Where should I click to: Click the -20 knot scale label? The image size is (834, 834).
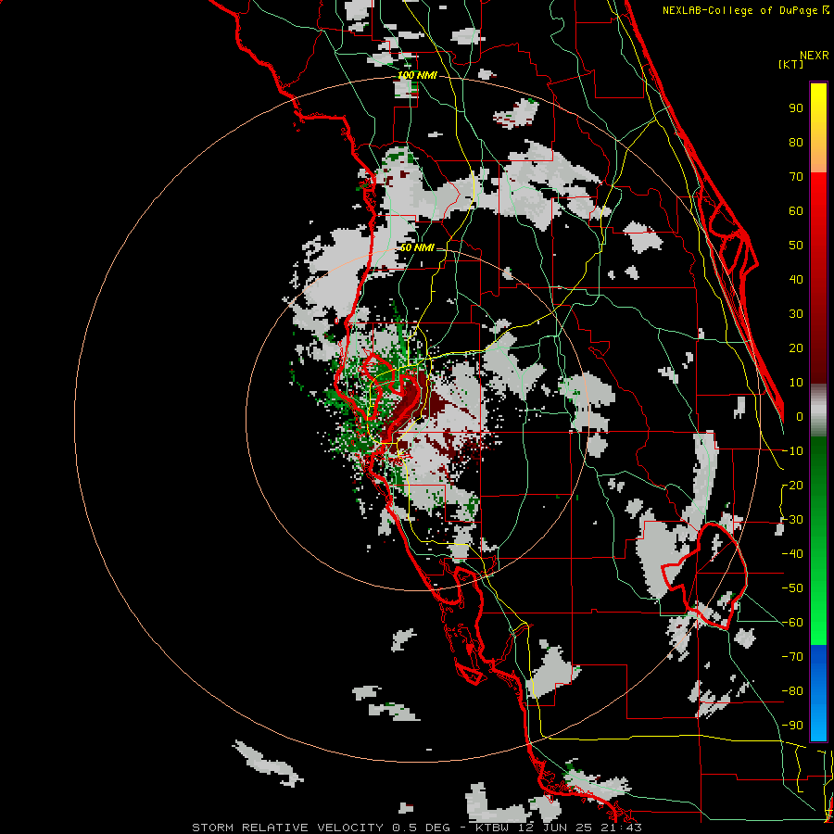click(x=792, y=486)
